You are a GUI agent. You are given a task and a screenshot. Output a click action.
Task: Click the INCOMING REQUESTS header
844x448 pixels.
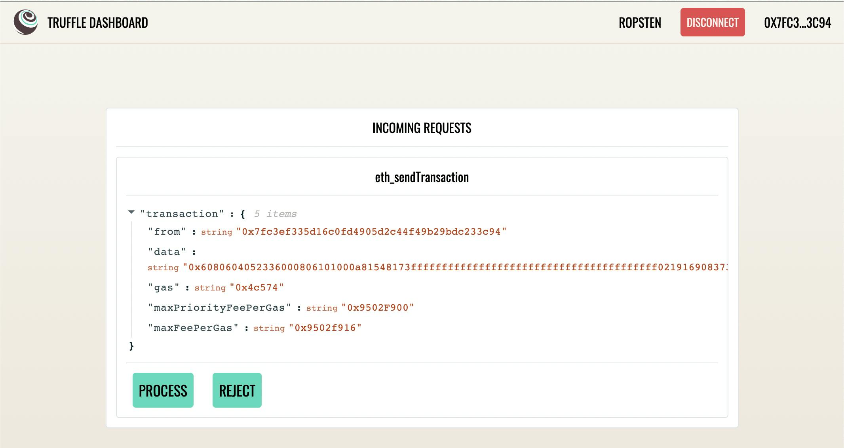(x=422, y=128)
